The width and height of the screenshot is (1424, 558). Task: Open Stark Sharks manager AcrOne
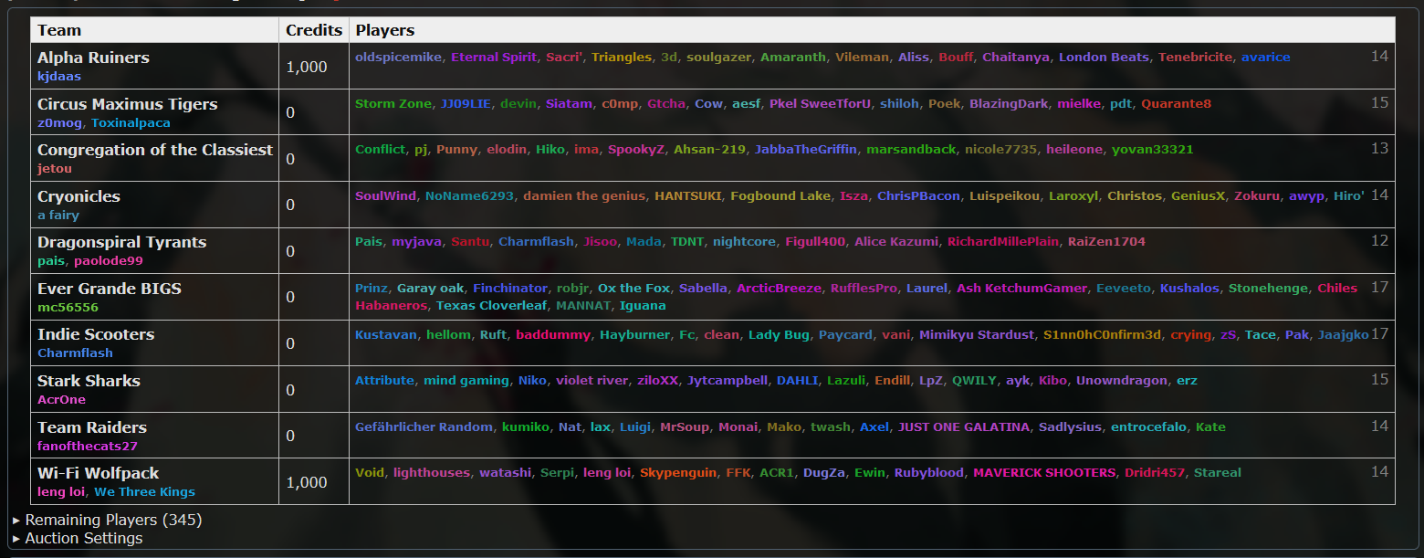[x=61, y=400]
